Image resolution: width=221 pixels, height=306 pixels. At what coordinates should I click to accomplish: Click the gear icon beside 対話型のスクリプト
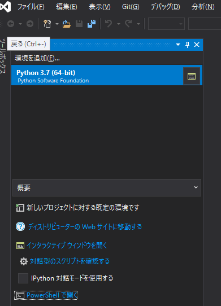[x=24, y=261]
